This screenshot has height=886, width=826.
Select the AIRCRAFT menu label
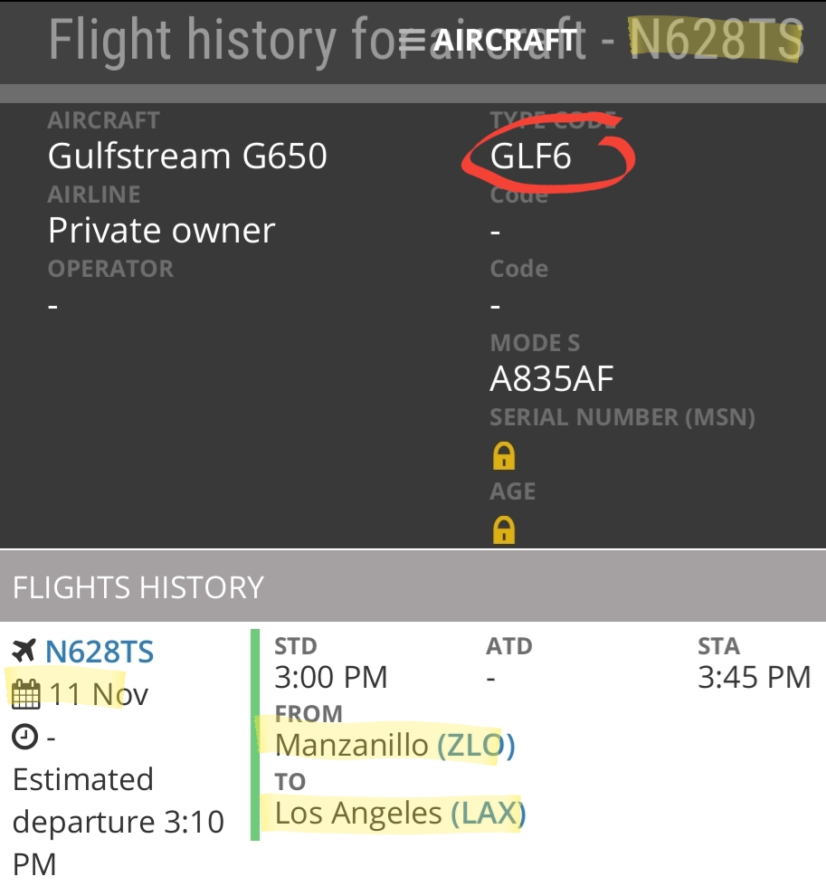[505, 40]
